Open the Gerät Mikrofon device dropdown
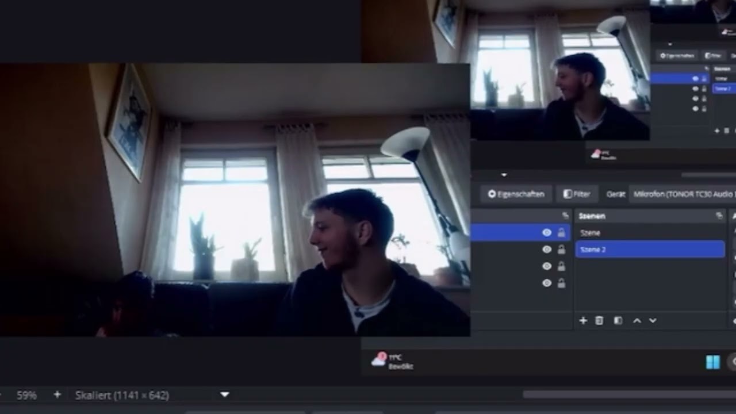Image resolution: width=736 pixels, height=414 pixels. coord(684,194)
